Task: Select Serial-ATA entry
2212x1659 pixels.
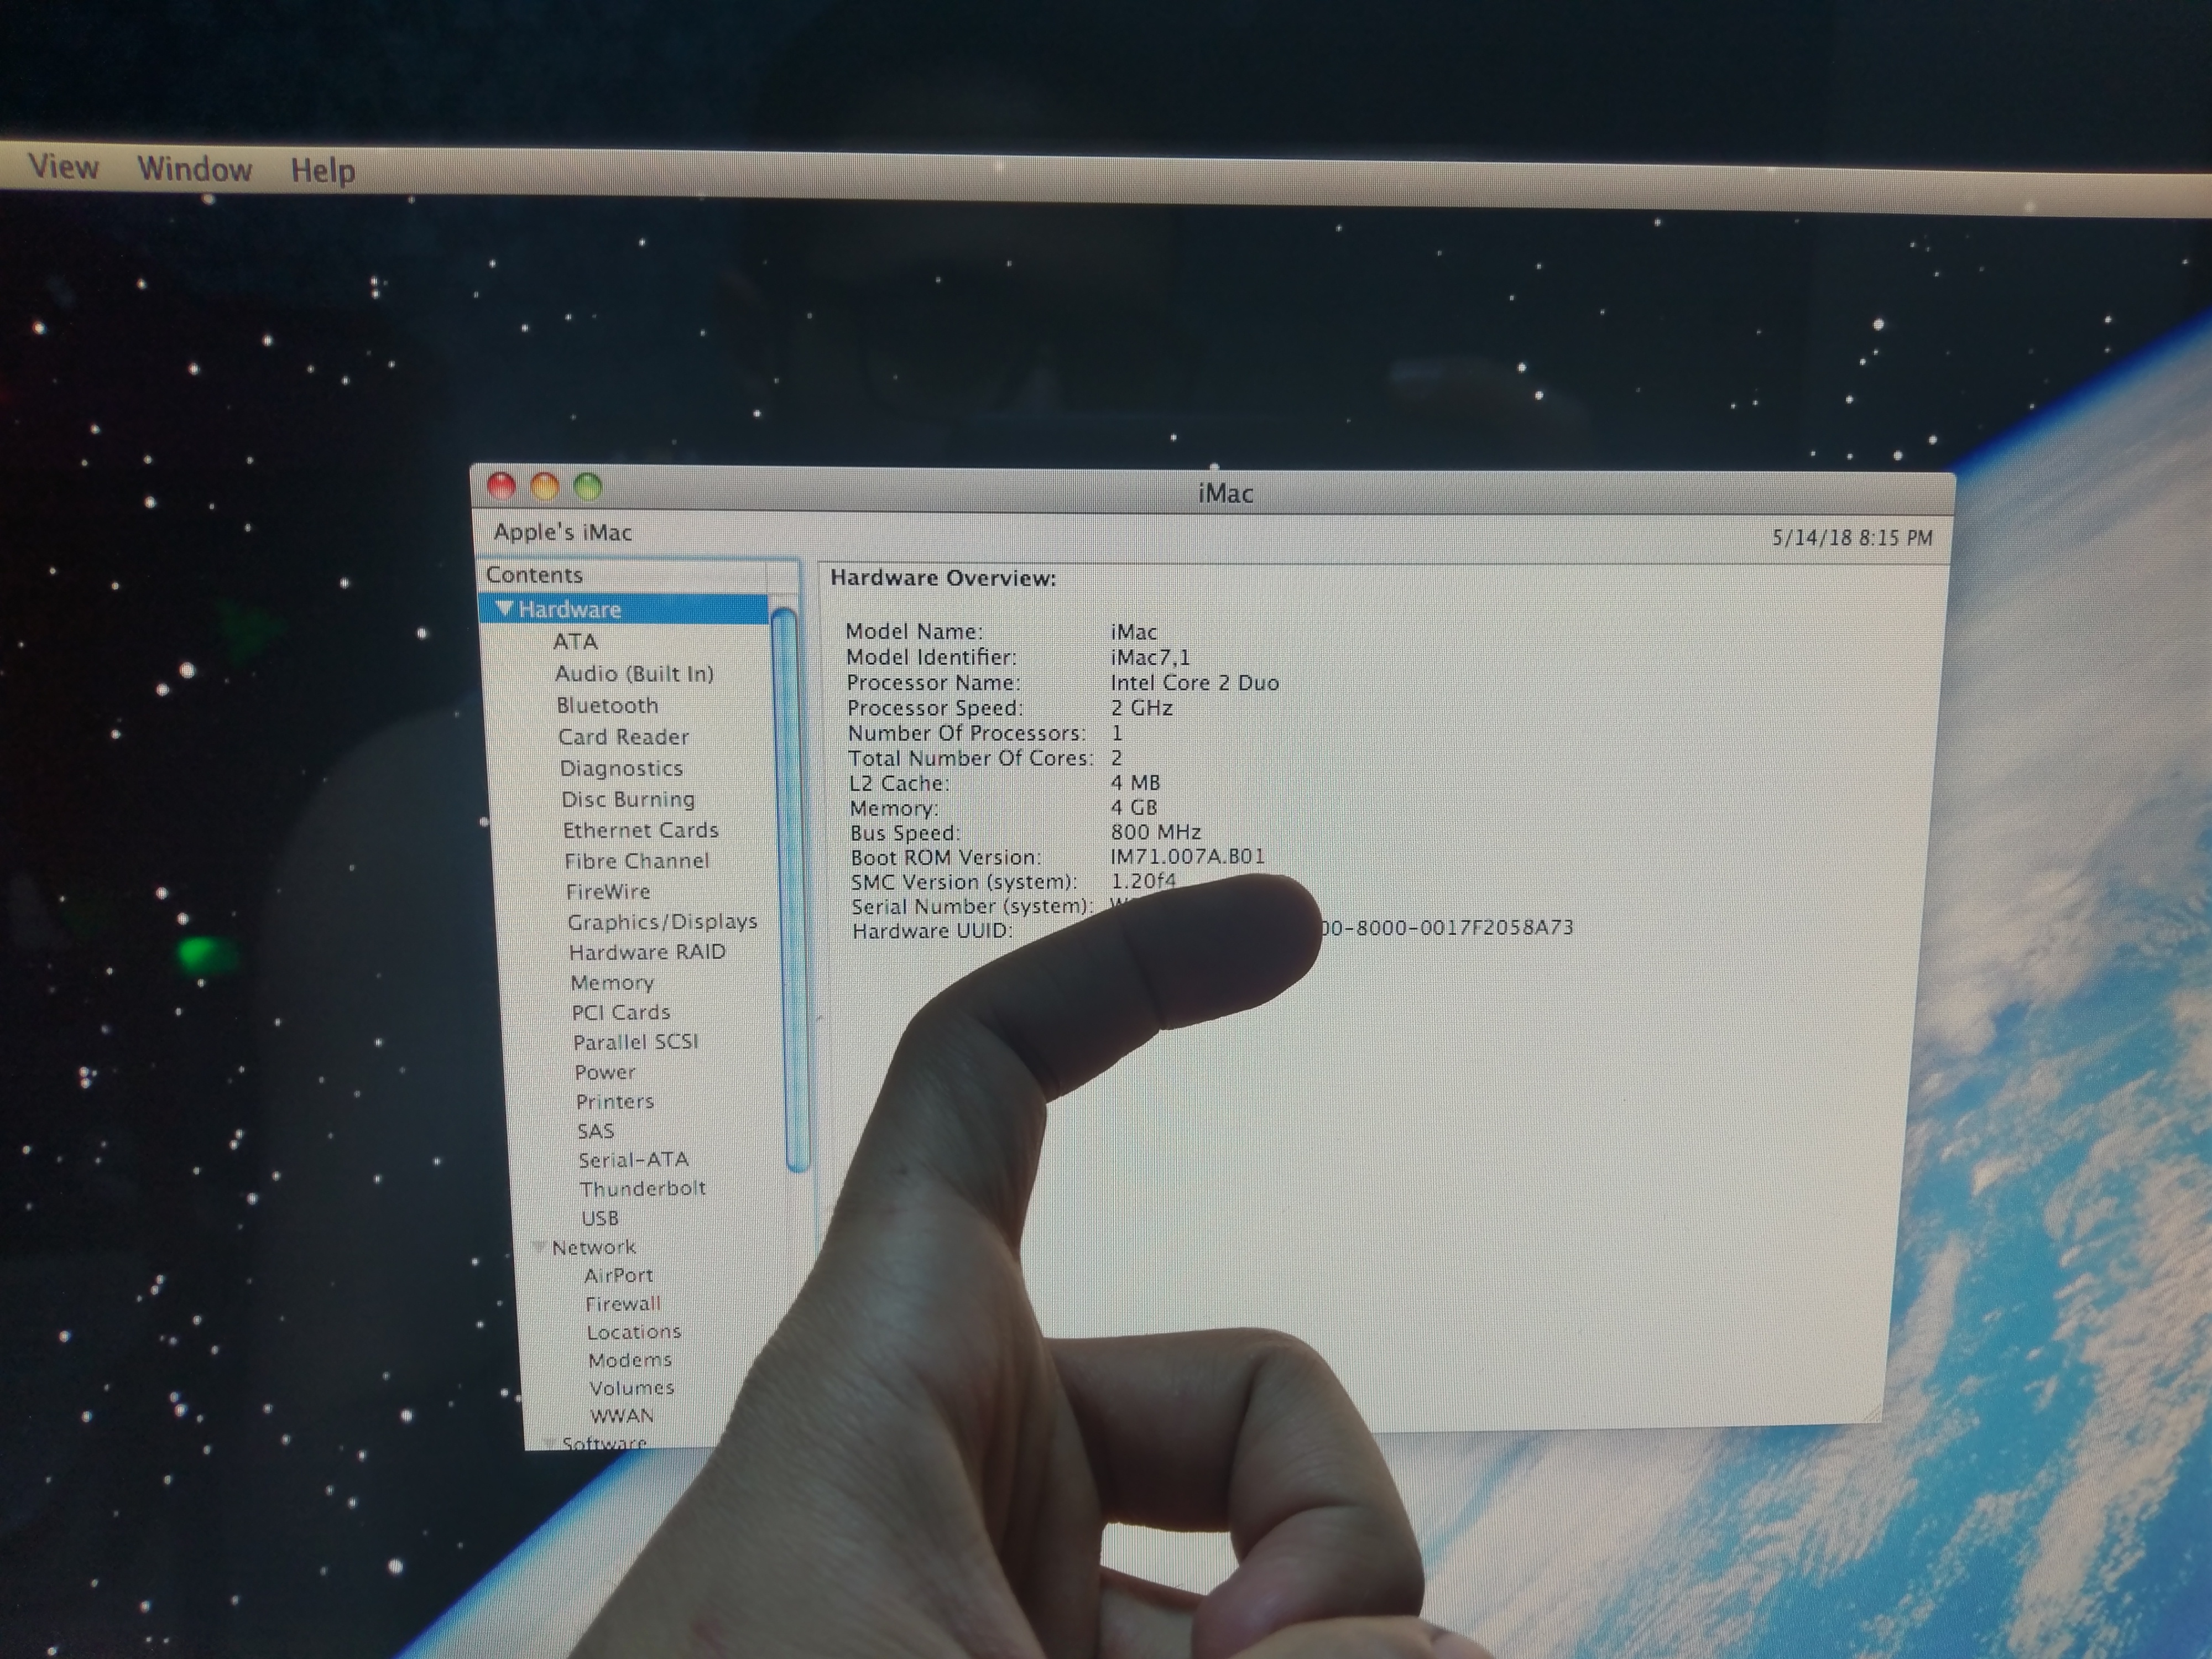Action: [x=633, y=1159]
